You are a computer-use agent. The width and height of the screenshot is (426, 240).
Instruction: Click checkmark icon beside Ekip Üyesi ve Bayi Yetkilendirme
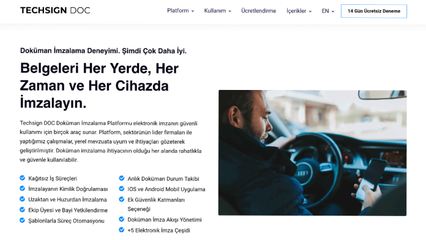point(22,209)
